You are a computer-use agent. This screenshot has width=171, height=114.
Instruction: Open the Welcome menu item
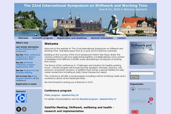coord(23,38)
